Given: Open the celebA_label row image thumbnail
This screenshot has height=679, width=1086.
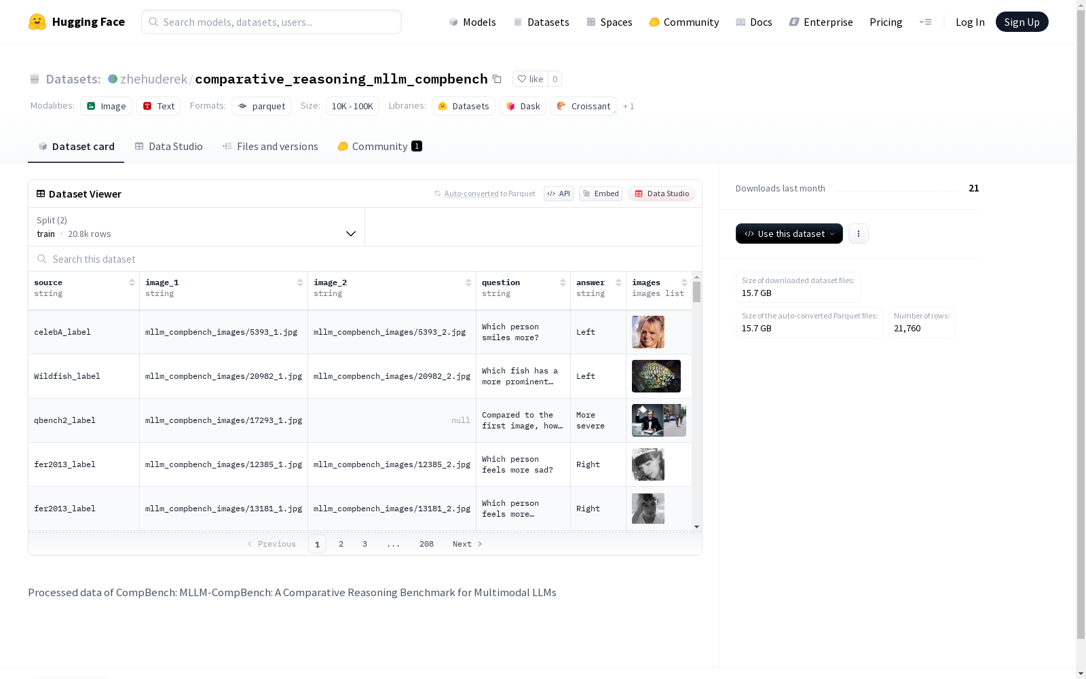Looking at the screenshot, I should click(x=648, y=332).
